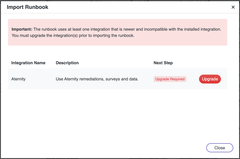Click the 'You must upgrade' warning sentence

click(x=73, y=35)
